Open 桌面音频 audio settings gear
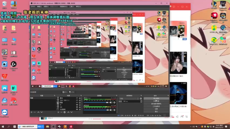The height and width of the screenshot is (129, 230). 114,110
